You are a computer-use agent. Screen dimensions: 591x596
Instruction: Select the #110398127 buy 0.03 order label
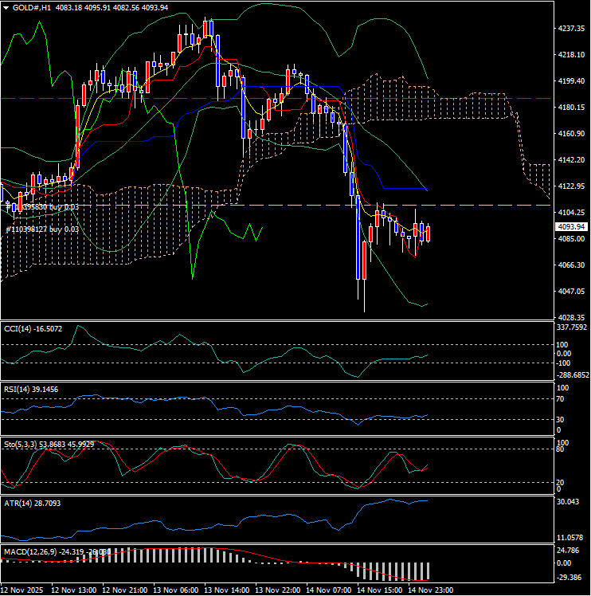(x=43, y=229)
